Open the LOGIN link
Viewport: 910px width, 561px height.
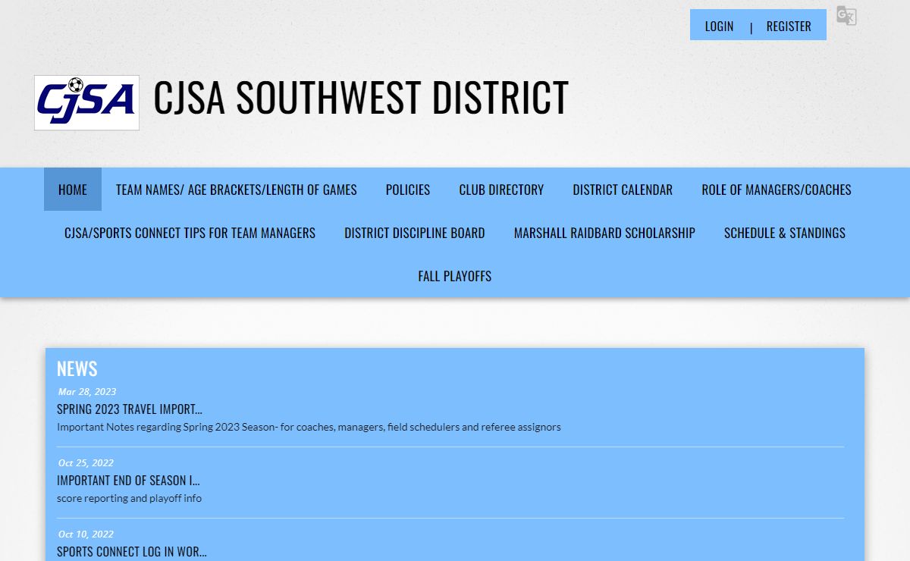[719, 26]
